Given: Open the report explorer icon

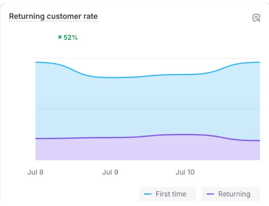Looking at the screenshot, I should (x=256, y=18).
